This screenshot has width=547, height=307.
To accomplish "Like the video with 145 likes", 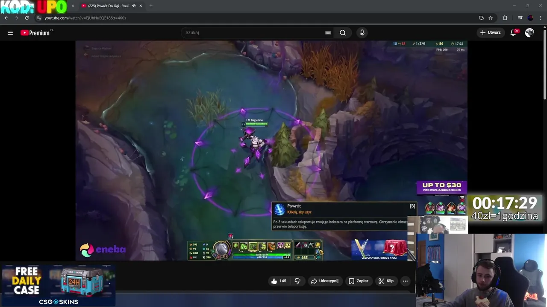I will [279, 281].
